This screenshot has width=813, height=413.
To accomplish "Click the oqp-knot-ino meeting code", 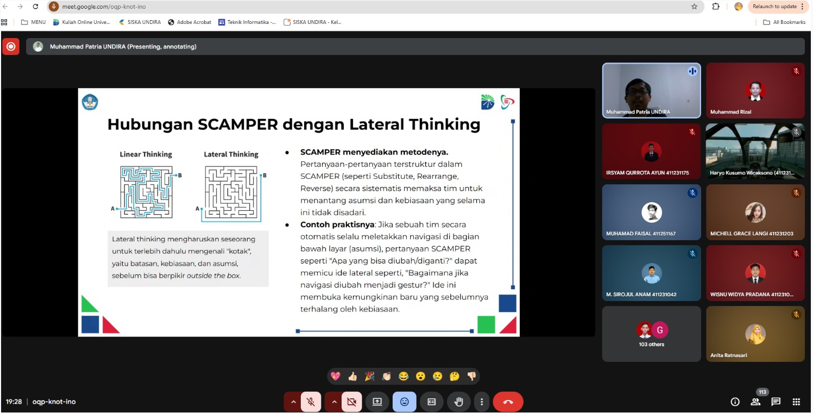I will point(54,402).
